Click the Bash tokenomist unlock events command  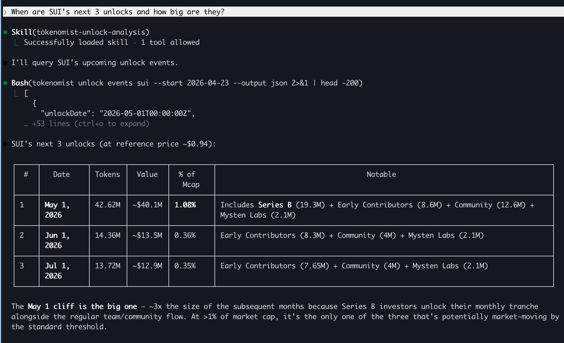click(x=187, y=83)
